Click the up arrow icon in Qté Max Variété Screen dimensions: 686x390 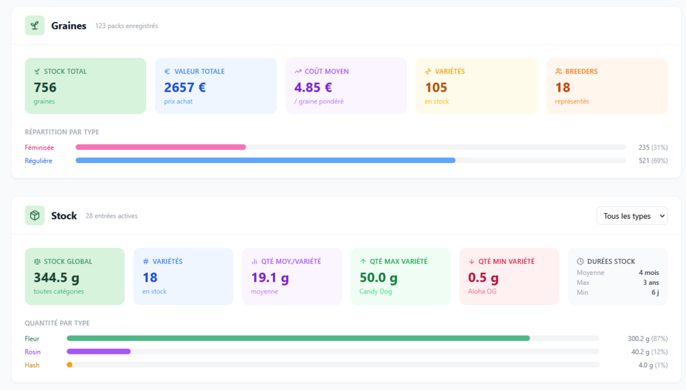click(x=363, y=261)
